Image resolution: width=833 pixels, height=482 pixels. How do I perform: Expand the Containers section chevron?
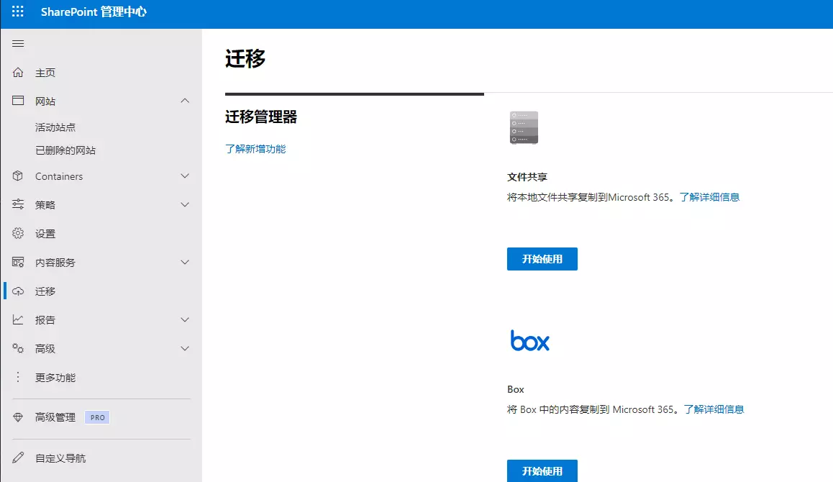click(185, 176)
